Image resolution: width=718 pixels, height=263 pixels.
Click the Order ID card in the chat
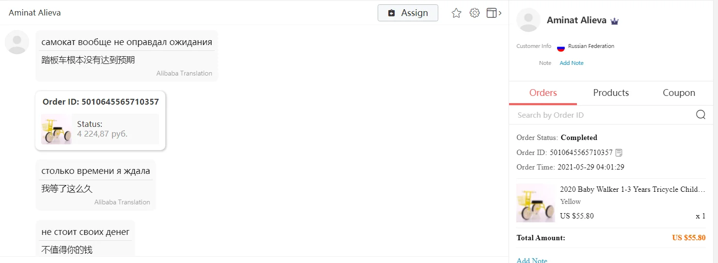pyautogui.click(x=100, y=120)
